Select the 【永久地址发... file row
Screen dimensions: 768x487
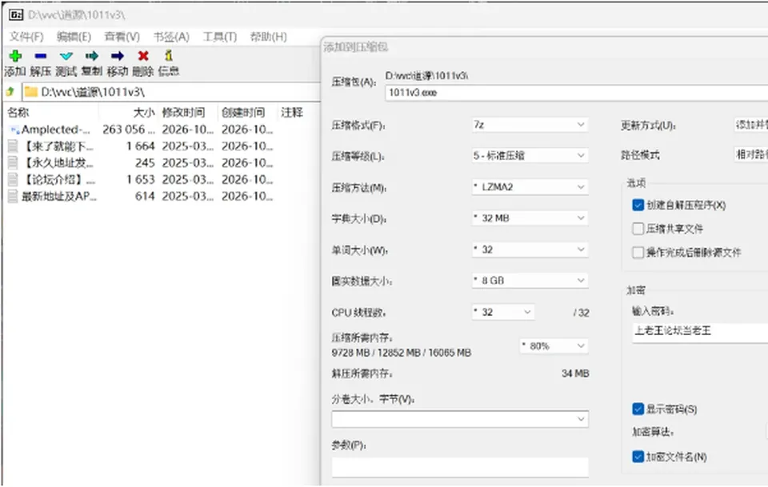141,163
